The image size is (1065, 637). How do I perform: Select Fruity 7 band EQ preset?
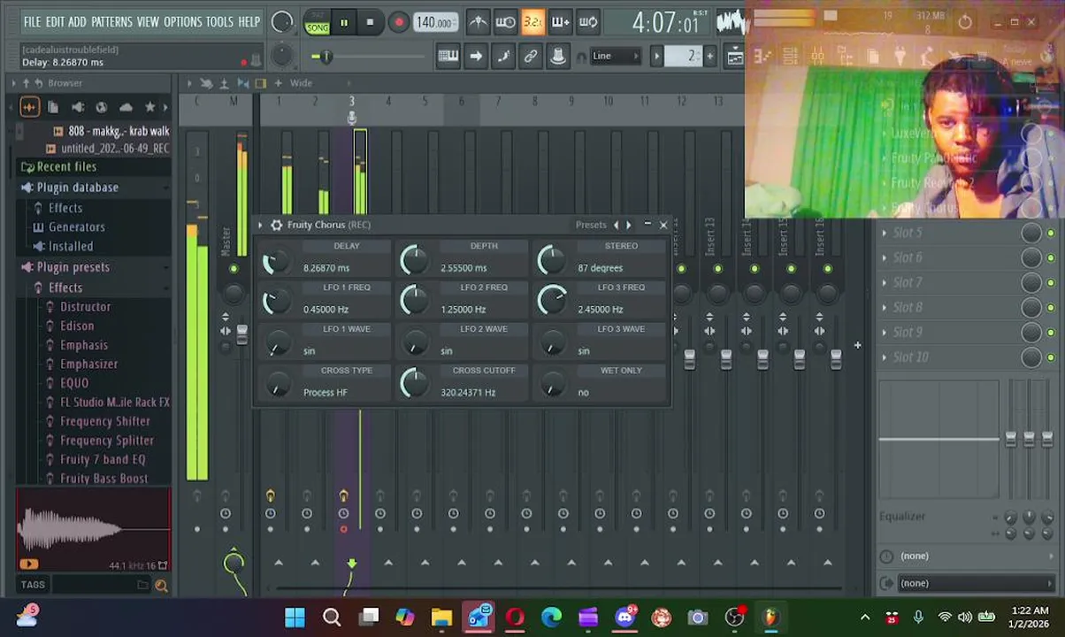103,460
